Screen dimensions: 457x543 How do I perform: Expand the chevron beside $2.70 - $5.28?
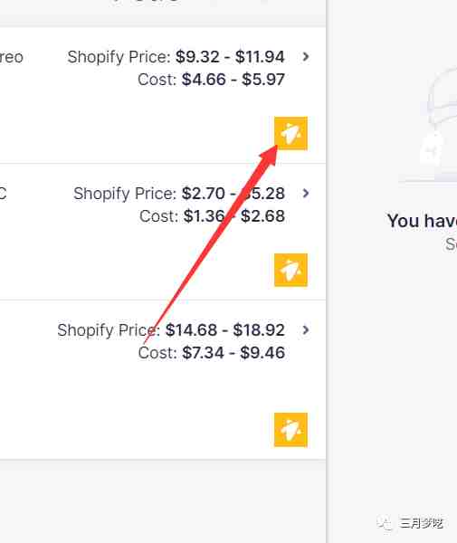click(x=305, y=194)
